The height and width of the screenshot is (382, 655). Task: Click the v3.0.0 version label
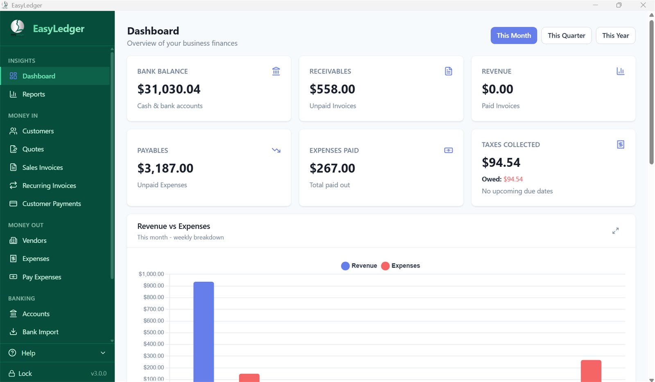coord(99,373)
